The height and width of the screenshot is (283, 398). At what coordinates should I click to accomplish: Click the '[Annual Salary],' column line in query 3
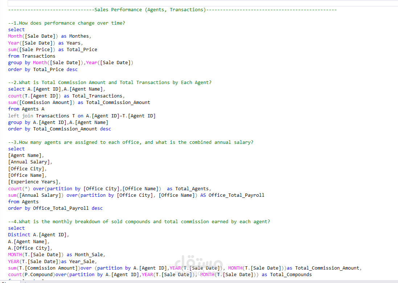tap(30, 162)
